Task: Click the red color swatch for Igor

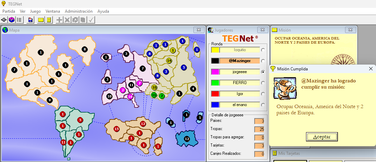Action: [215, 94]
